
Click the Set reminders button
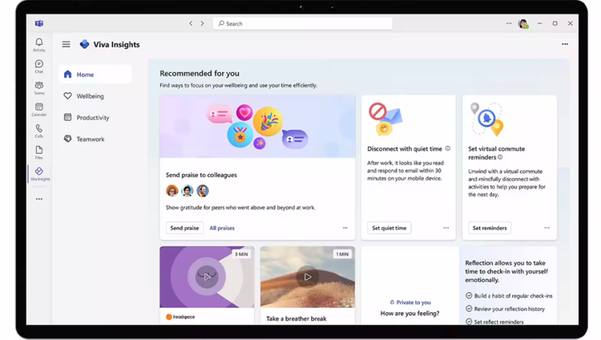pos(490,228)
